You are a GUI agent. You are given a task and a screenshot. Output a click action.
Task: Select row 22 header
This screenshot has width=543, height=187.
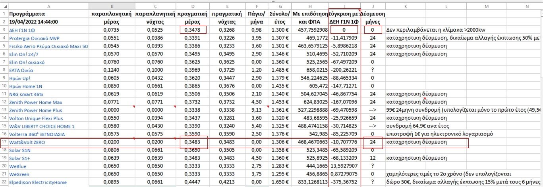pos(4,182)
